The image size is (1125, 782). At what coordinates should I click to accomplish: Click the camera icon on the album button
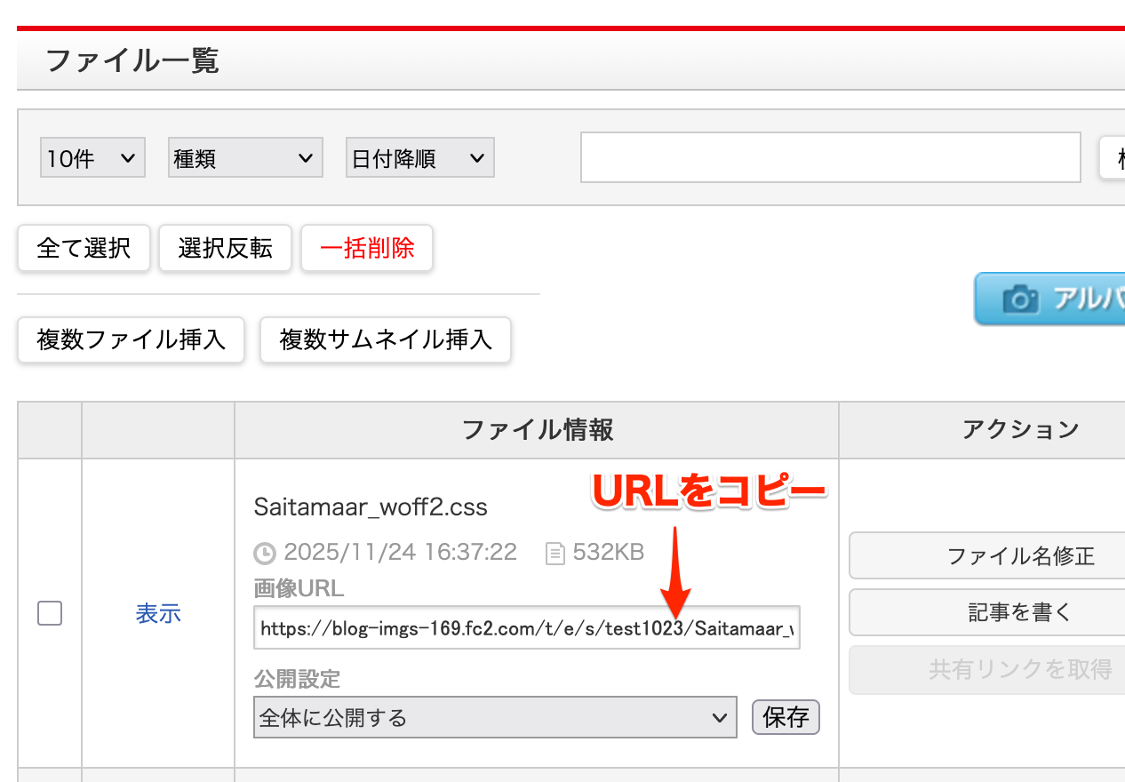click(x=1020, y=299)
